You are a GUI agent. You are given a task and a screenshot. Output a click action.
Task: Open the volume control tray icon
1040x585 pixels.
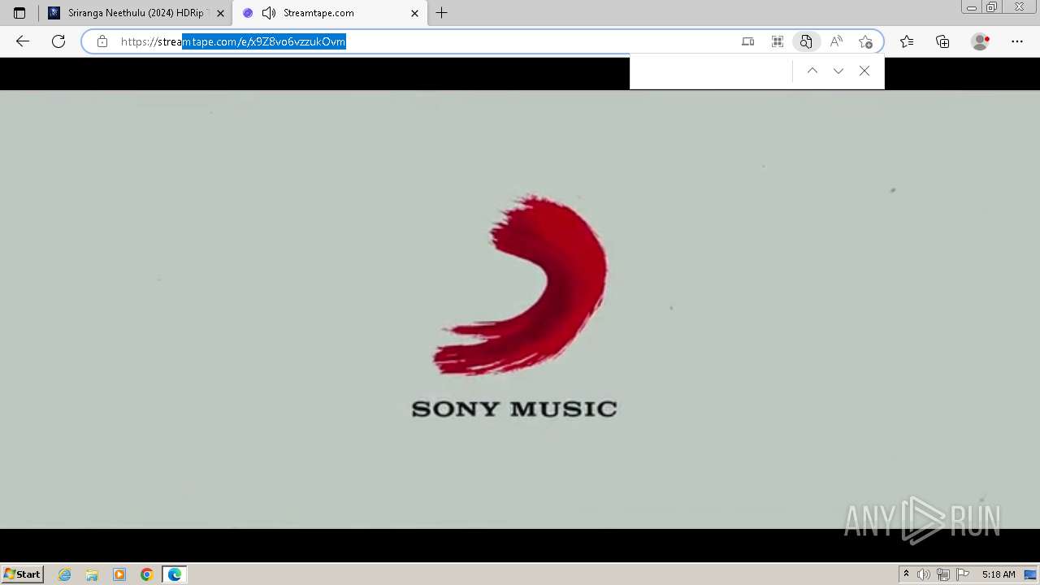pos(924,574)
